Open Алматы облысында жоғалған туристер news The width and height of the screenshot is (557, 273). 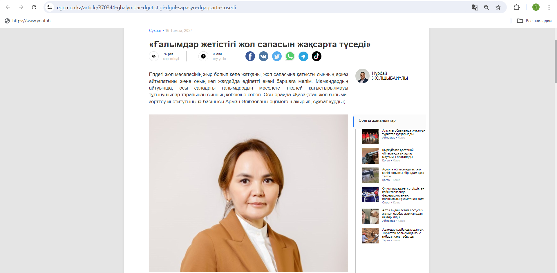(x=404, y=132)
